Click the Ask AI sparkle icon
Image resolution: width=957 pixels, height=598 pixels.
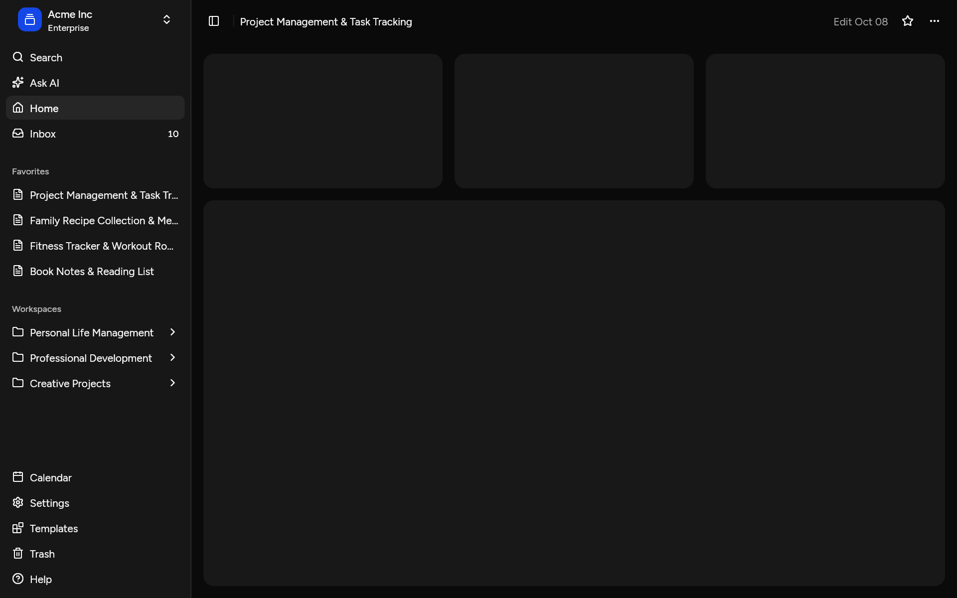pyautogui.click(x=18, y=83)
